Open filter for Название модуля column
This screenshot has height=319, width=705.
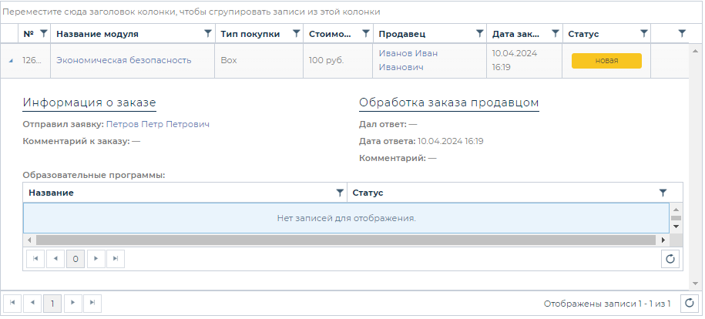tap(207, 34)
